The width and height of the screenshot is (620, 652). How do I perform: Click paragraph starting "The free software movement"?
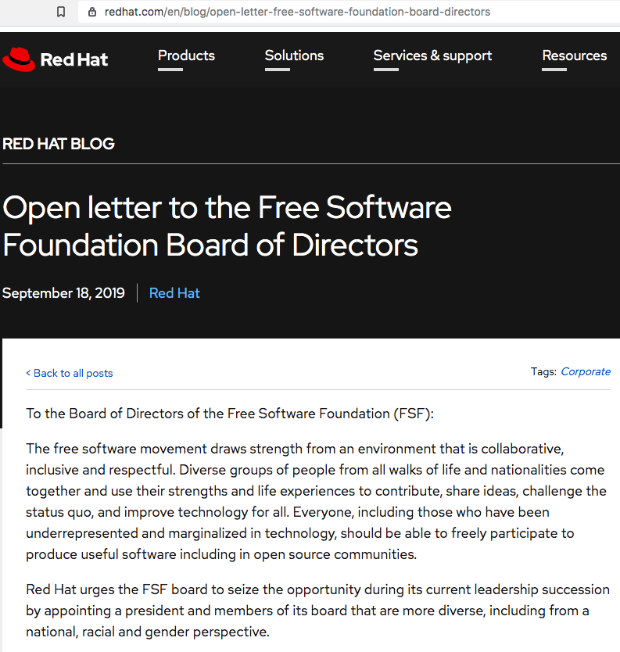(x=316, y=501)
